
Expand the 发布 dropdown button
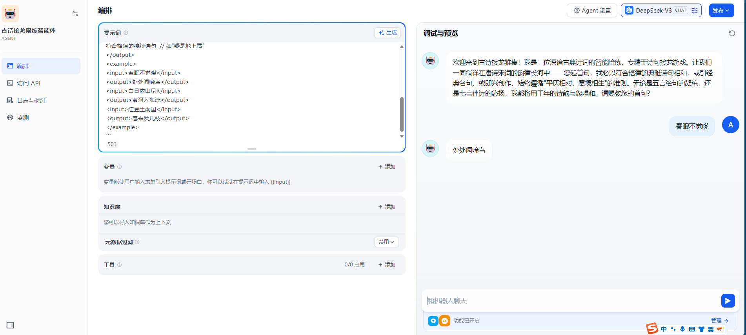tap(721, 11)
